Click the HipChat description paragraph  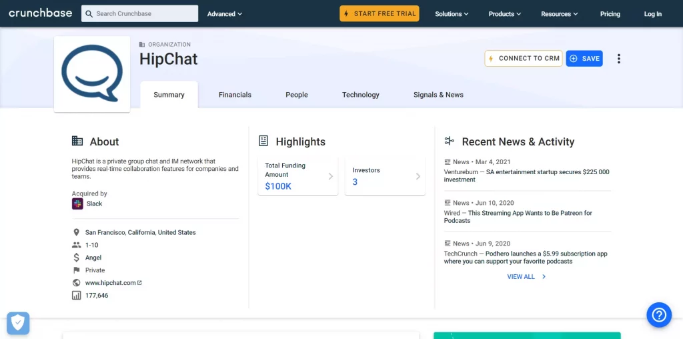[155, 169]
